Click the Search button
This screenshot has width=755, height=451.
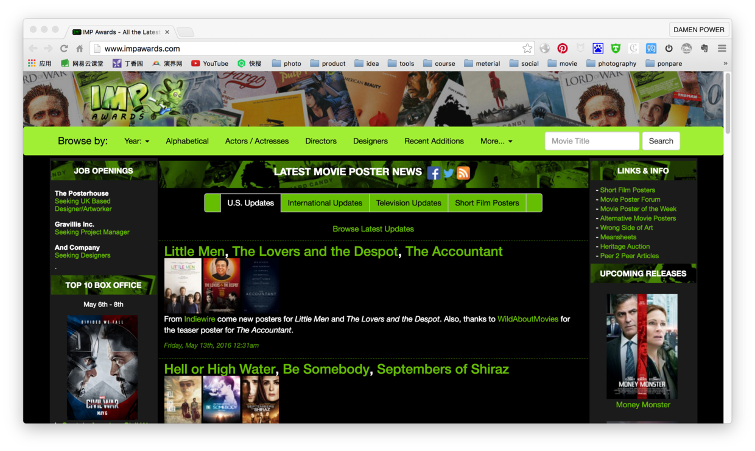tap(661, 141)
